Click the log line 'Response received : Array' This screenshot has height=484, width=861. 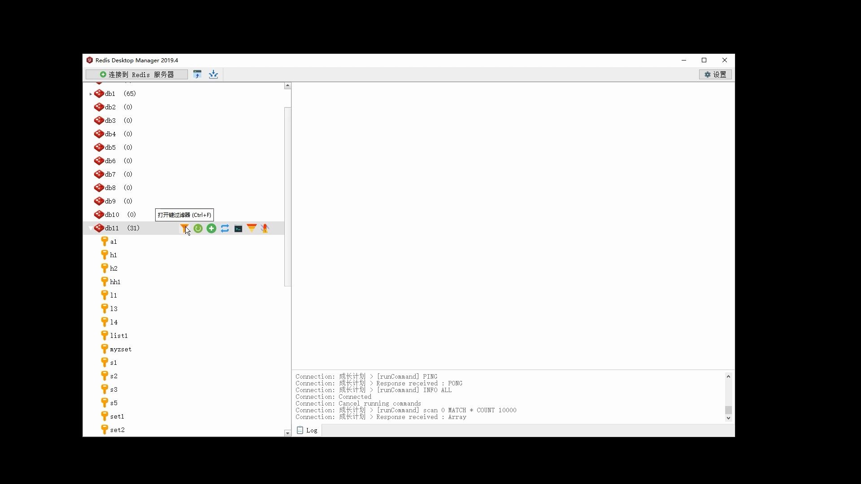point(381,417)
